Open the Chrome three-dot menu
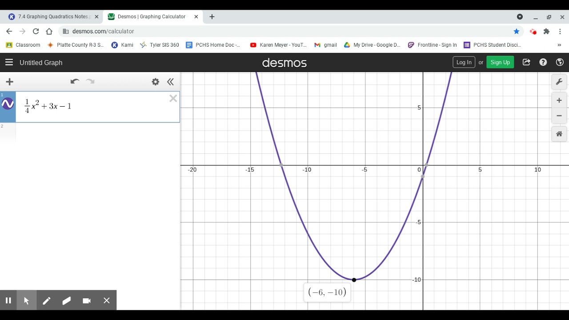 coord(561,31)
